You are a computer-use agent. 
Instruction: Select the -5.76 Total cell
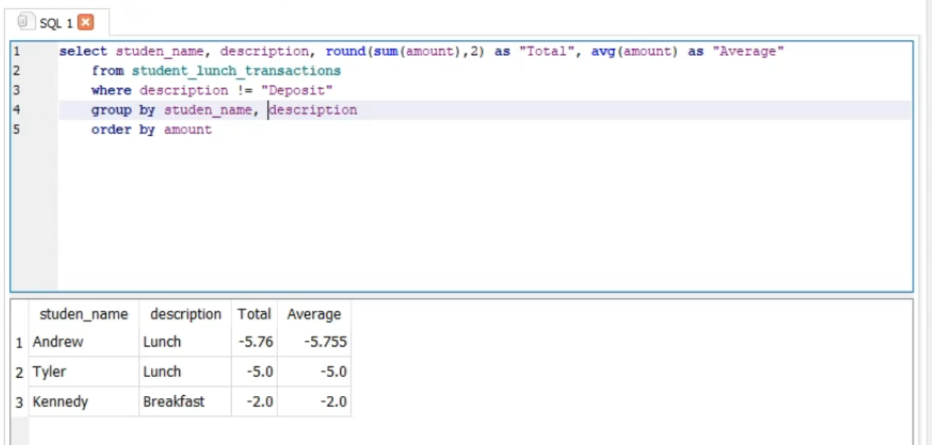[x=259, y=342]
